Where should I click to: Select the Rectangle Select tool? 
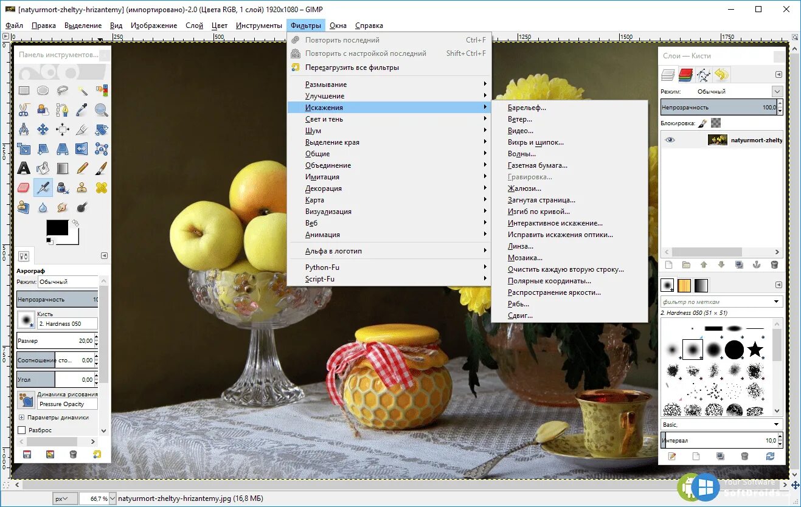24,91
